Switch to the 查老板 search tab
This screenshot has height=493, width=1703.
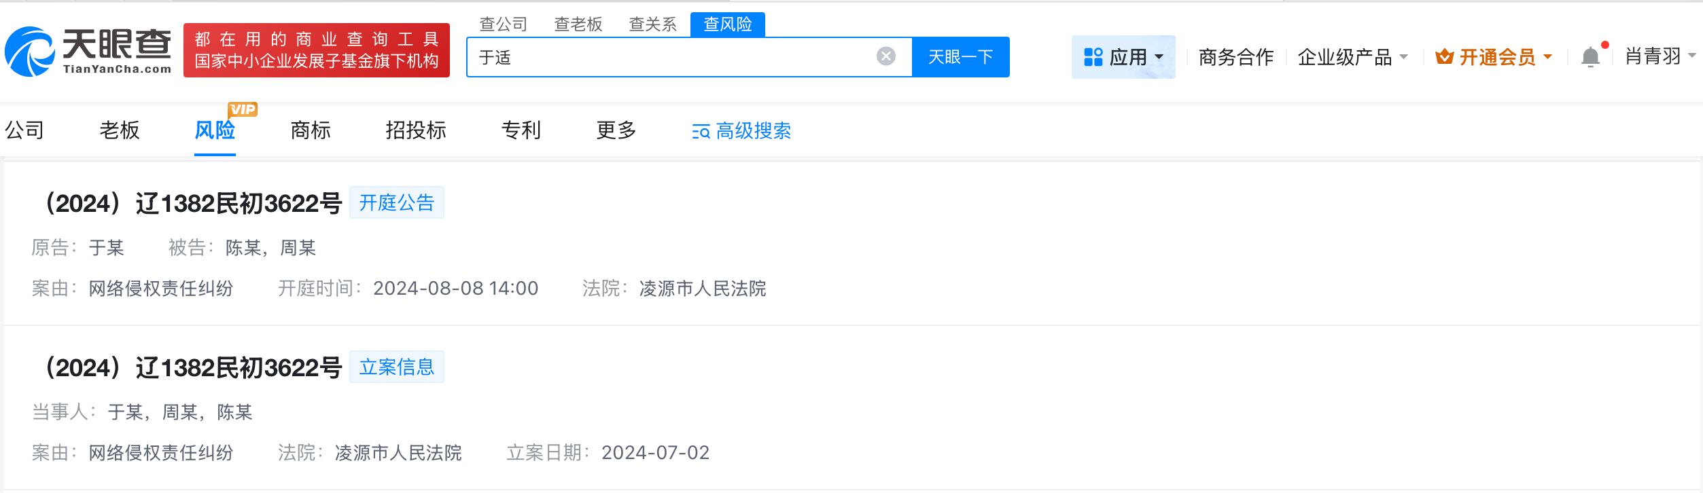(x=578, y=24)
